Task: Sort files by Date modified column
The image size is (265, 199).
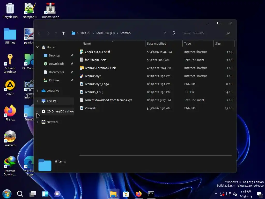Action: click(x=164, y=44)
